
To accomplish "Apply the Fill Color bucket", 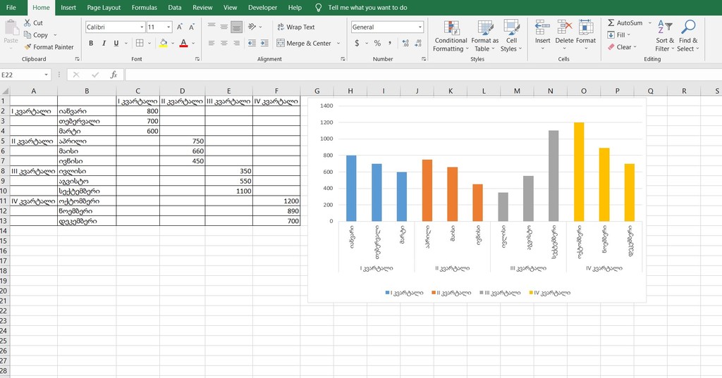I will (163, 43).
